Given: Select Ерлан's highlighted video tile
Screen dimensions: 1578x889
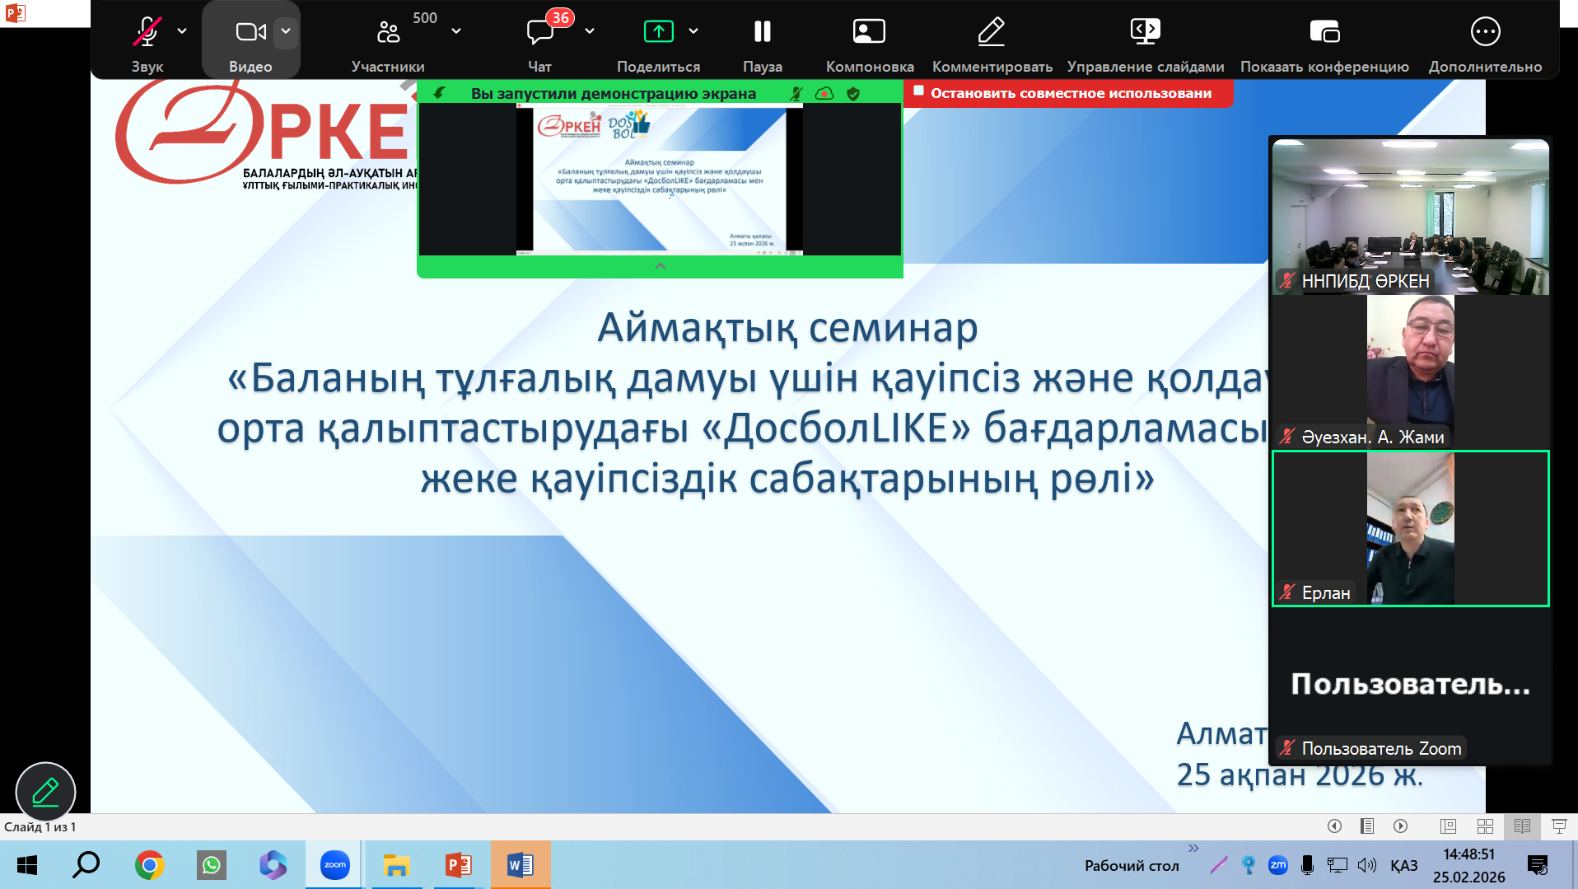Looking at the screenshot, I should point(1410,528).
